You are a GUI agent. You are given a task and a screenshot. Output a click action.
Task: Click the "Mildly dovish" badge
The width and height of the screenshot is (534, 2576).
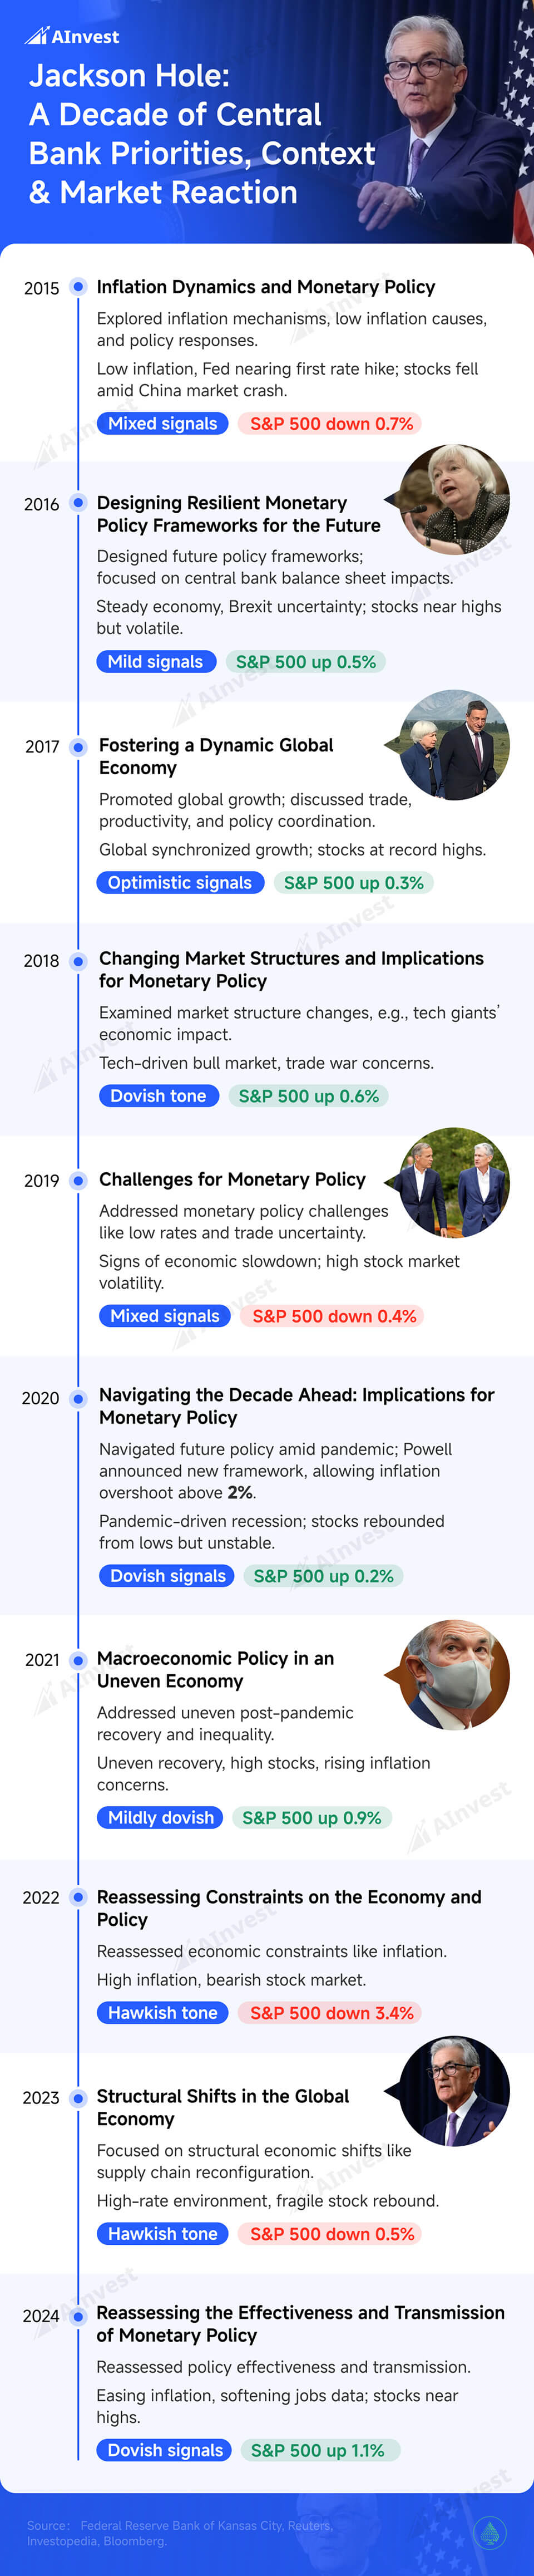160,1818
